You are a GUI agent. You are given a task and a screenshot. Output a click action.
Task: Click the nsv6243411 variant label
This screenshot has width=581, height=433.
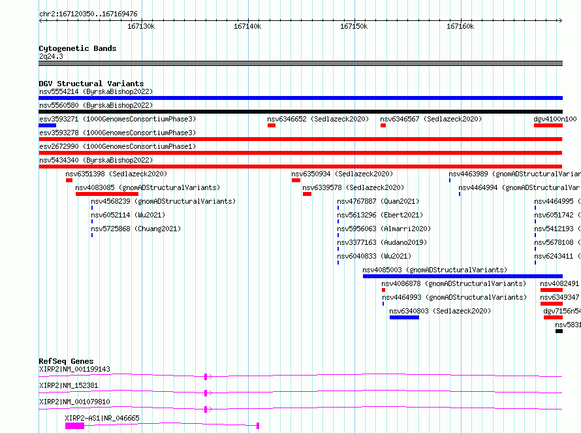pos(557,256)
